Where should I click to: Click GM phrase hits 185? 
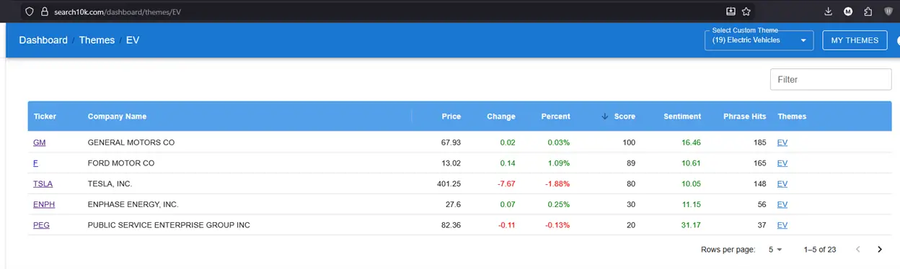(759, 142)
